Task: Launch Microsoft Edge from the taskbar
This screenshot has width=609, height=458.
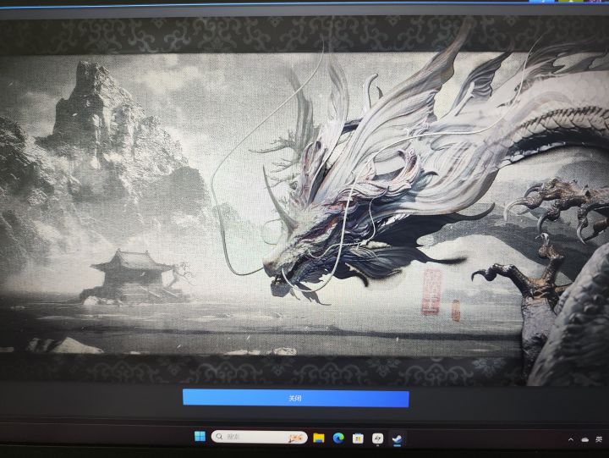Action: (x=338, y=439)
